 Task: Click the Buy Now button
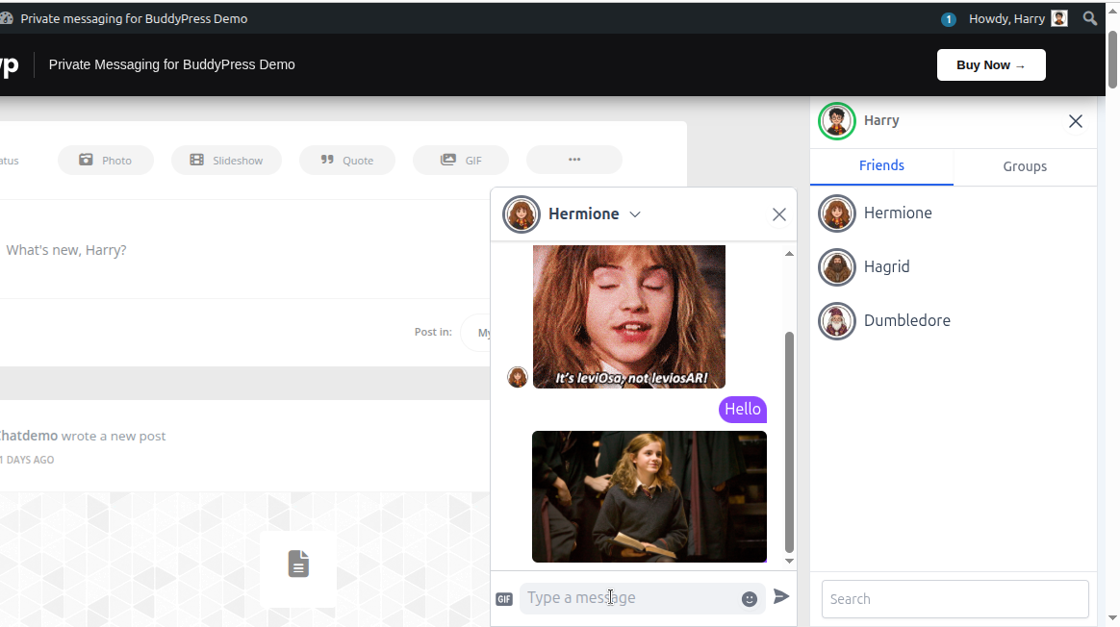[991, 64]
